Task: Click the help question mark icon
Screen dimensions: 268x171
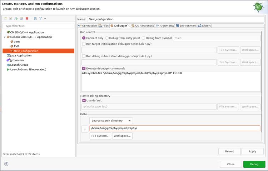Action: pyautogui.click(x=6, y=164)
